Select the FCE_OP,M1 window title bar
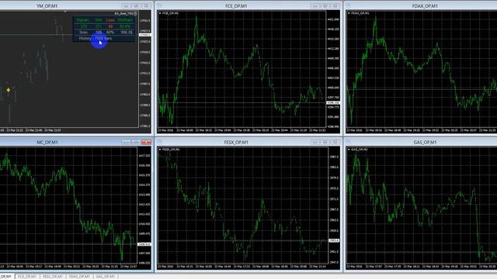This screenshot has height=279, width=497. coord(236,6)
